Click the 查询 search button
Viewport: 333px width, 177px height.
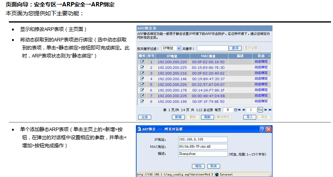pos(235,48)
